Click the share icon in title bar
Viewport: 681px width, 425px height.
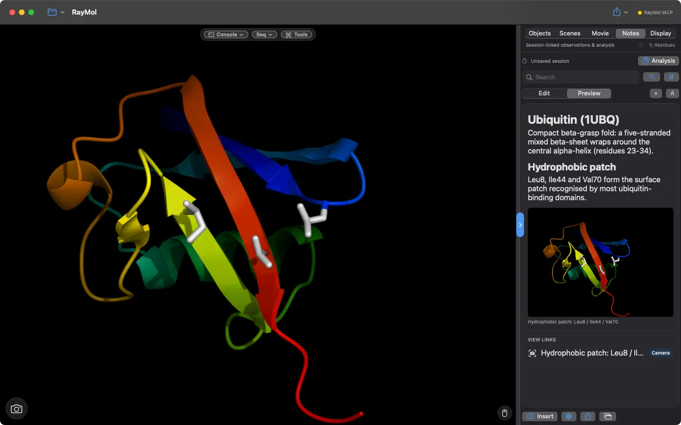[617, 12]
